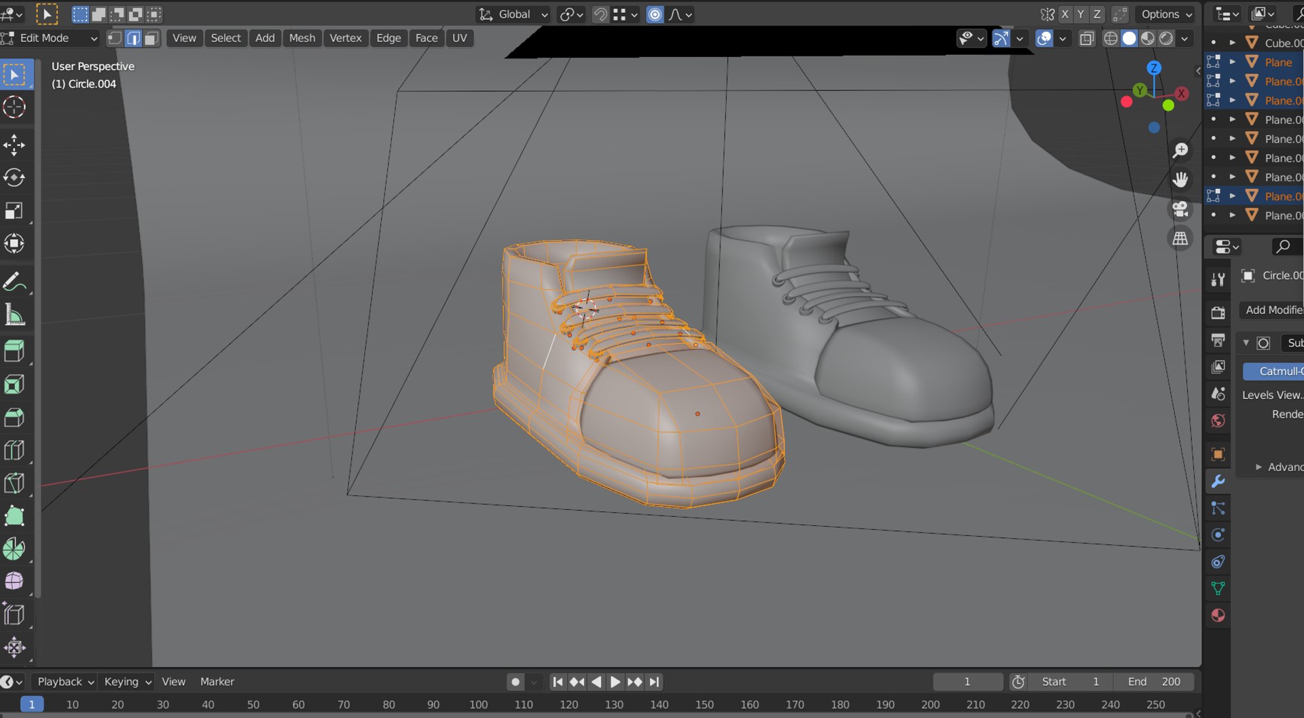Screen dimensions: 1304x718
Task: Toggle proportional editing
Action: [655, 14]
